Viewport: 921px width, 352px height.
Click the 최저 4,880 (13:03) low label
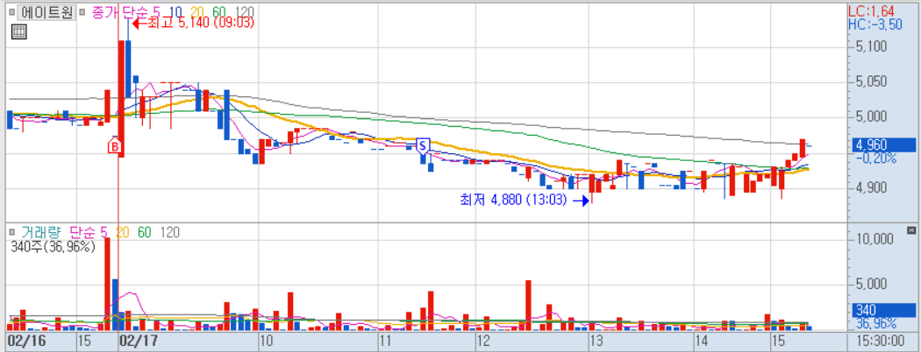(x=513, y=201)
